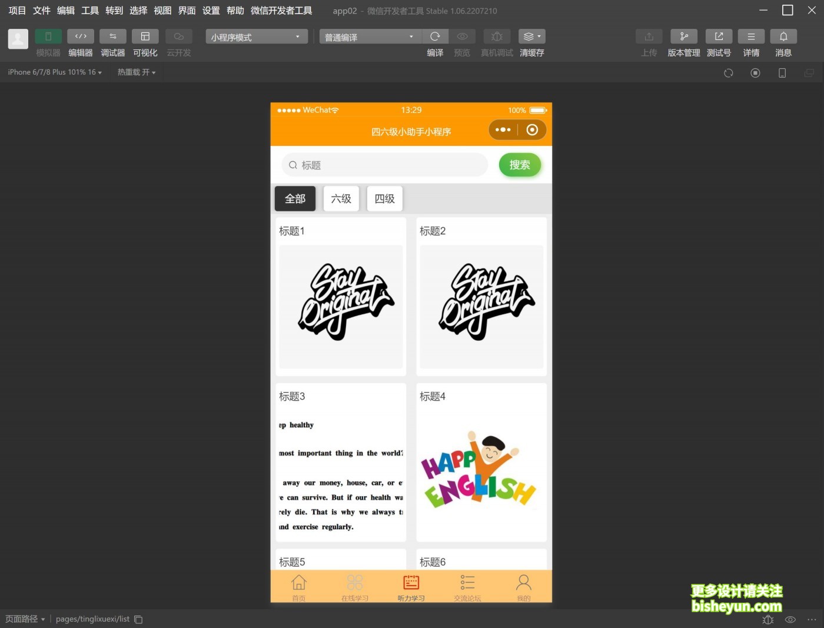Click the simulator stop record icon
Image resolution: width=824 pixels, height=628 pixels.
(755, 73)
